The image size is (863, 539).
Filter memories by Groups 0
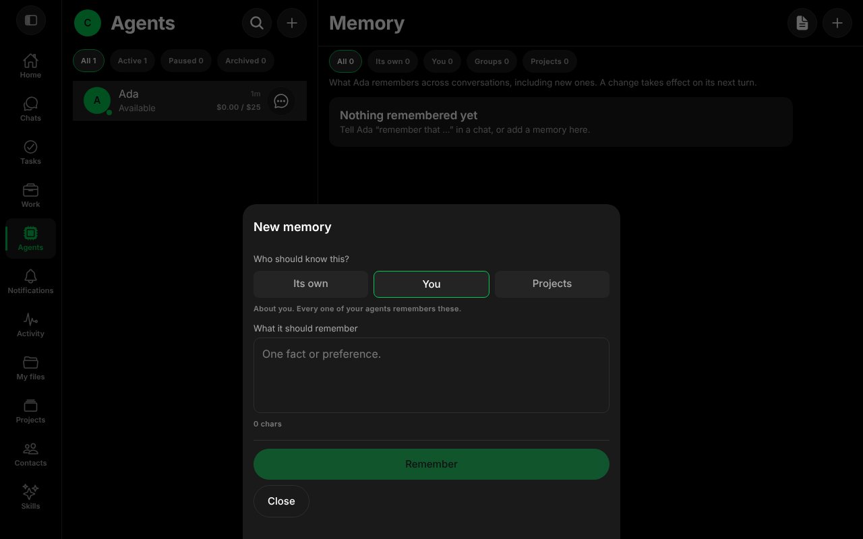492,61
